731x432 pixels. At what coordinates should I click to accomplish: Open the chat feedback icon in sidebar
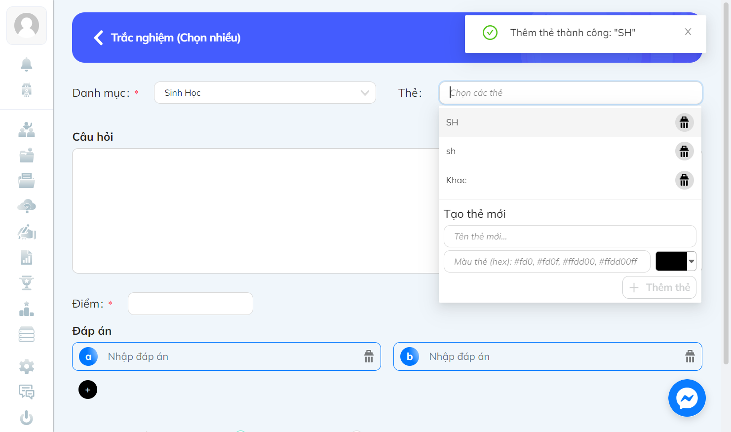pos(27,392)
